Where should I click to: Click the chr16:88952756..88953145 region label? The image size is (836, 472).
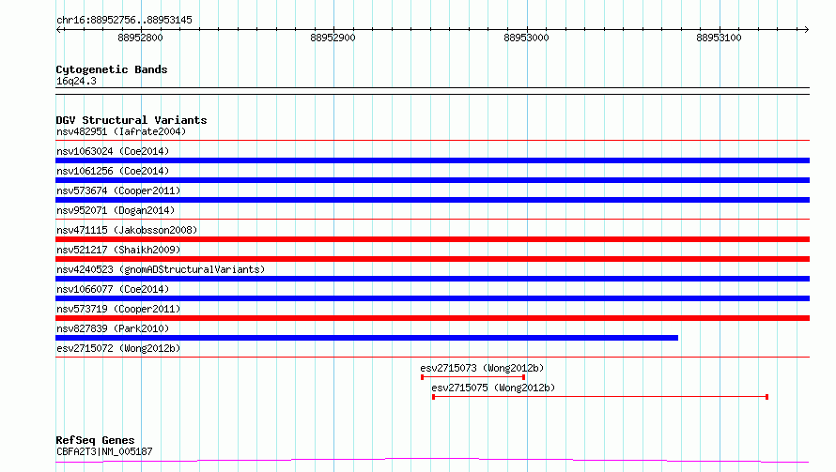coord(124,21)
